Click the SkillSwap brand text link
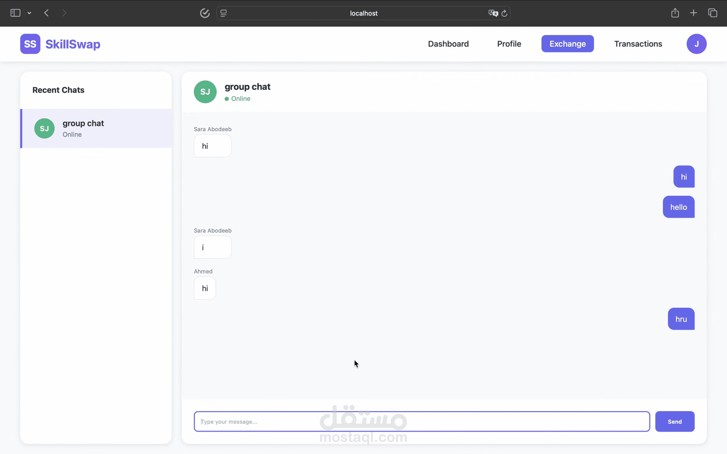This screenshot has height=454, width=727. pyautogui.click(x=73, y=44)
